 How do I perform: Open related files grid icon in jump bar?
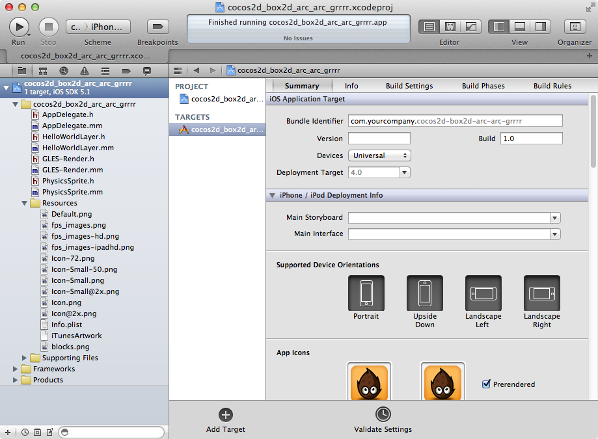178,70
